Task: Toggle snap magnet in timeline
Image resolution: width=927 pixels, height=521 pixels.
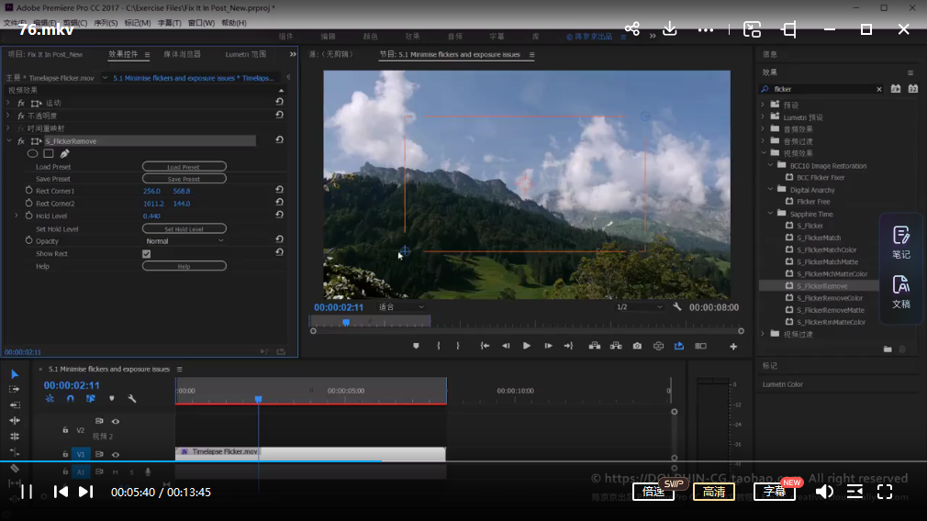Action: point(71,399)
